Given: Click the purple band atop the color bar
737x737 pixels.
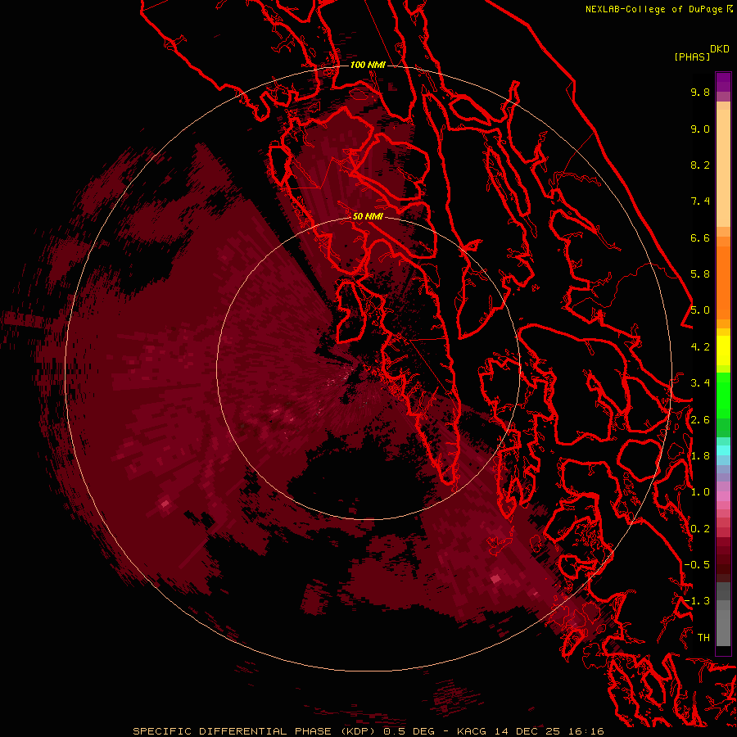Looking at the screenshot, I should tap(723, 82).
